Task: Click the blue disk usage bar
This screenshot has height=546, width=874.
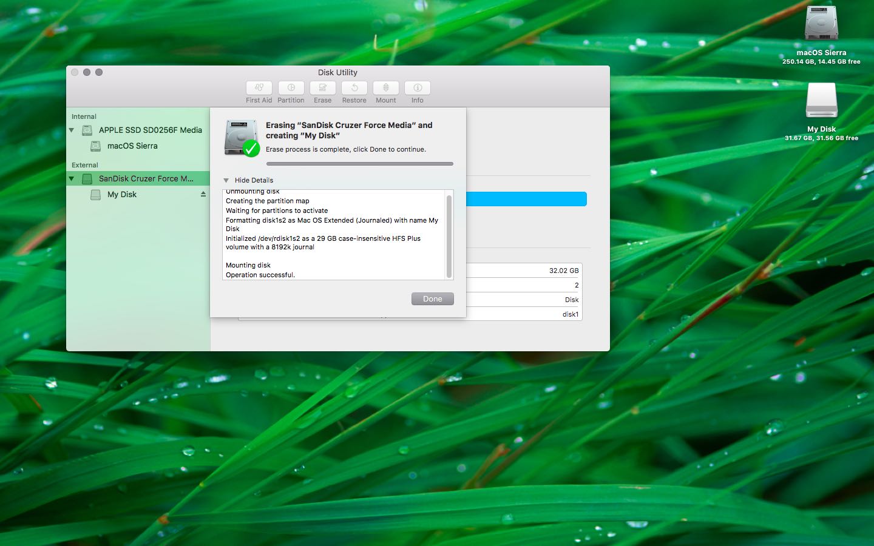Action: pyautogui.click(x=526, y=199)
